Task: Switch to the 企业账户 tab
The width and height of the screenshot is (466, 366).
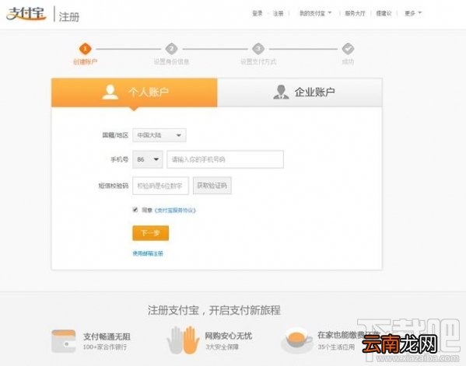Action: point(300,92)
